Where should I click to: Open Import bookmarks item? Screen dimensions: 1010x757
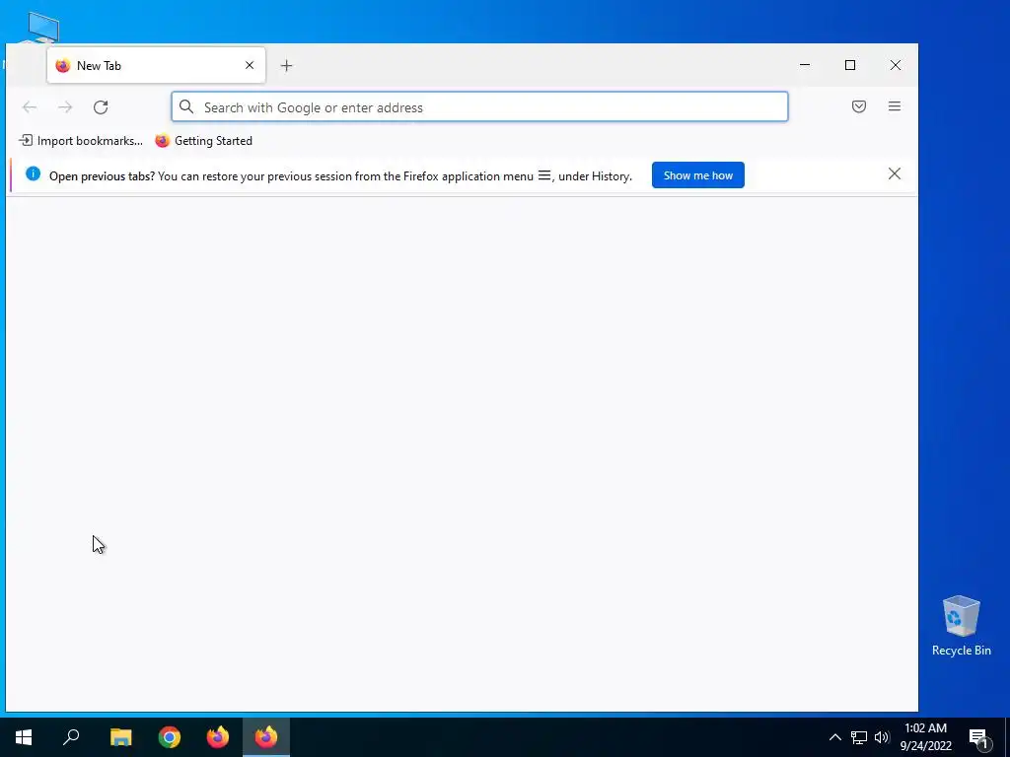pos(81,140)
